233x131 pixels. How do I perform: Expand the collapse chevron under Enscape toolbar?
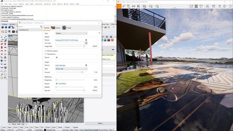(175, 7)
